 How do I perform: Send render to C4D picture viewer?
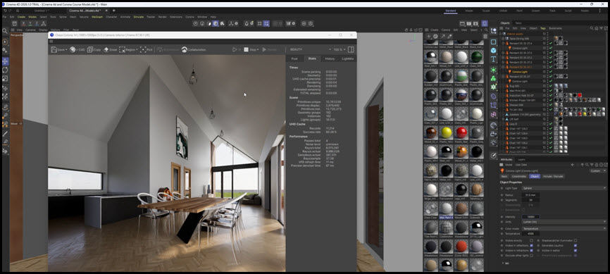click(77, 50)
